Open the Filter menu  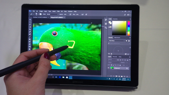click(x=58, y=11)
